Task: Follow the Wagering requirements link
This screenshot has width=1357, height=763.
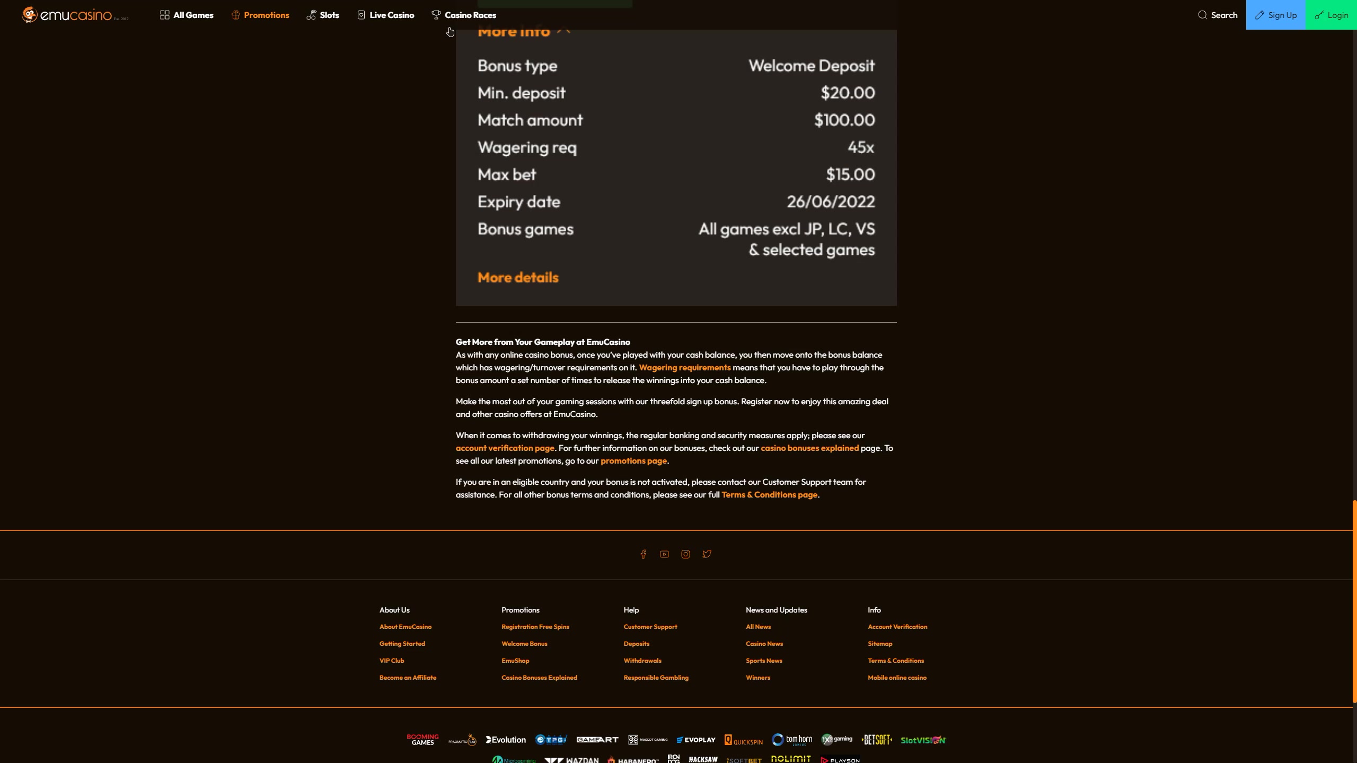Action: coord(684,368)
